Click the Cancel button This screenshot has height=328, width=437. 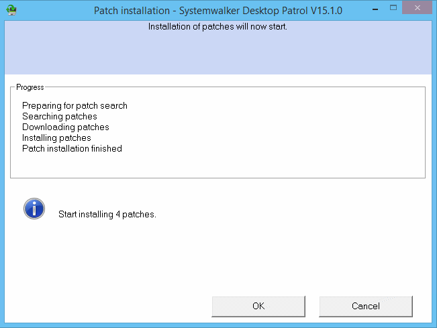tap(366, 307)
